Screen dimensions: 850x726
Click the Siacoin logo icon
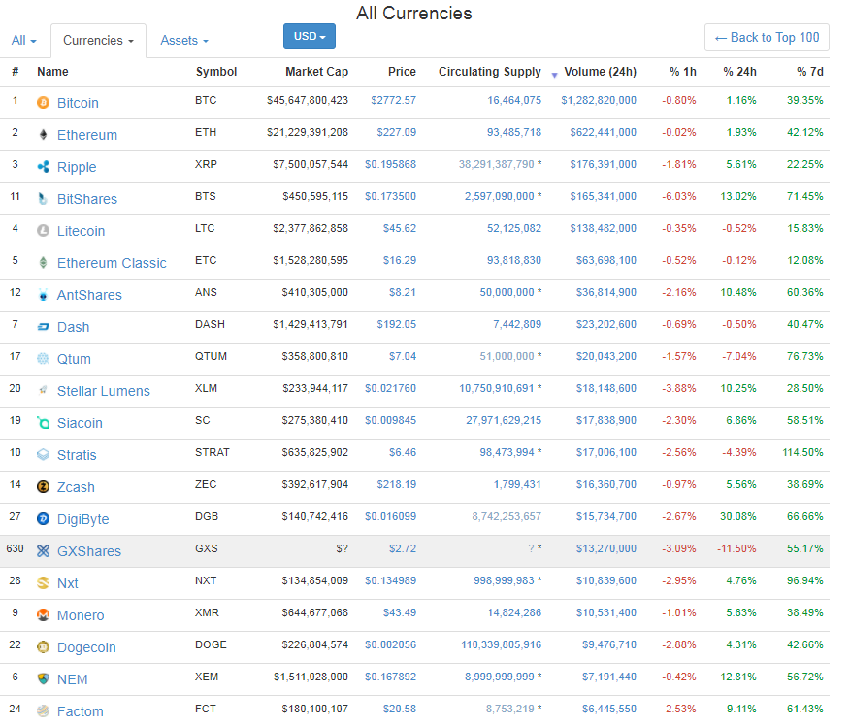pos(44,422)
